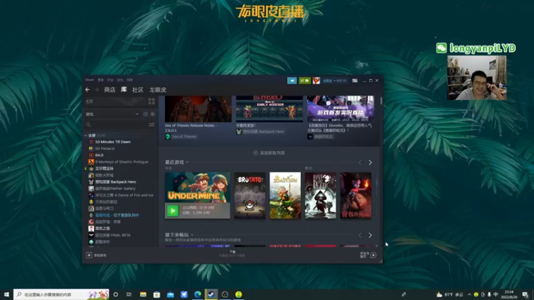Open the account name dropdown with wallet balance
The height and width of the screenshot is (300, 534).
(x=334, y=81)
